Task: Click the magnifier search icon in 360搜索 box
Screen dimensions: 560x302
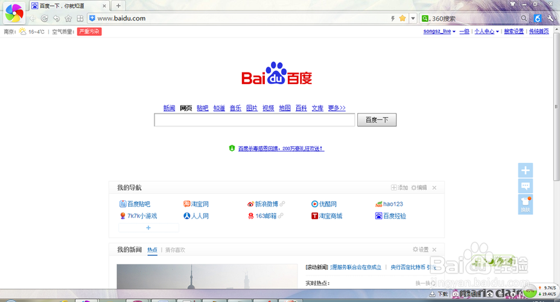Action: 524,18
